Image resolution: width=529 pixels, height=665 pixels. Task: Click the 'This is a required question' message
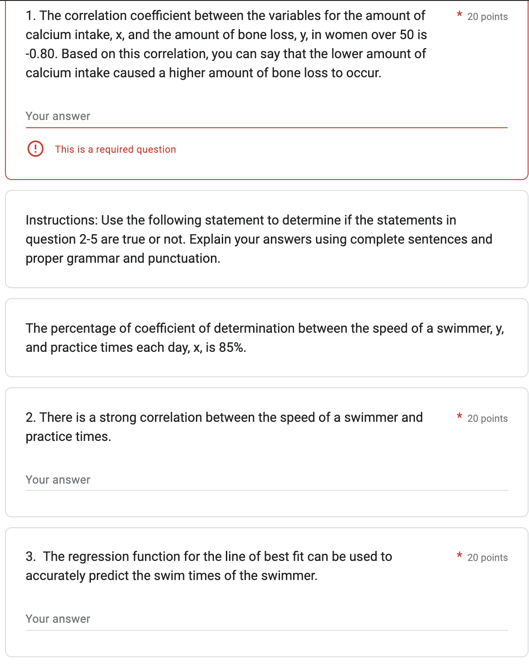(x=115, y=149)
